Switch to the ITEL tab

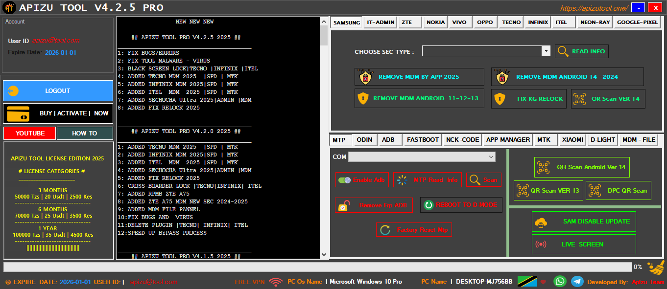click(563, 22)
